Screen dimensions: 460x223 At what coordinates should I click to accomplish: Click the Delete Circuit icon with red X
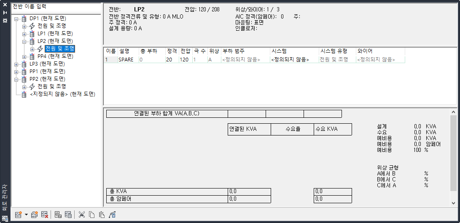click(x=45, y=215)
